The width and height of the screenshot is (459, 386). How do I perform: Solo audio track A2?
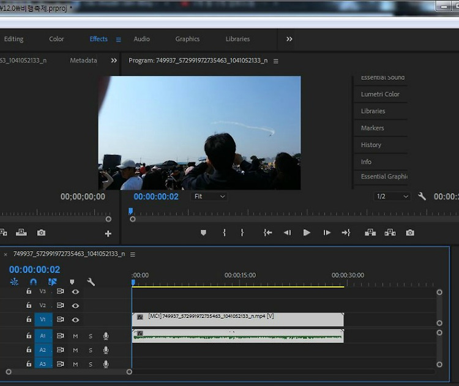pyautogui.click(x=91, y=350)
